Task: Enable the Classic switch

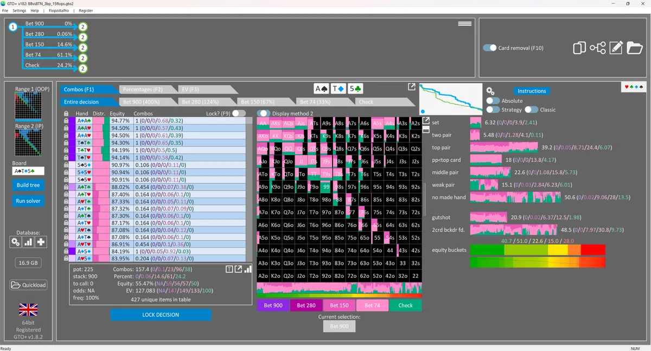Action: tap(531, 110)
